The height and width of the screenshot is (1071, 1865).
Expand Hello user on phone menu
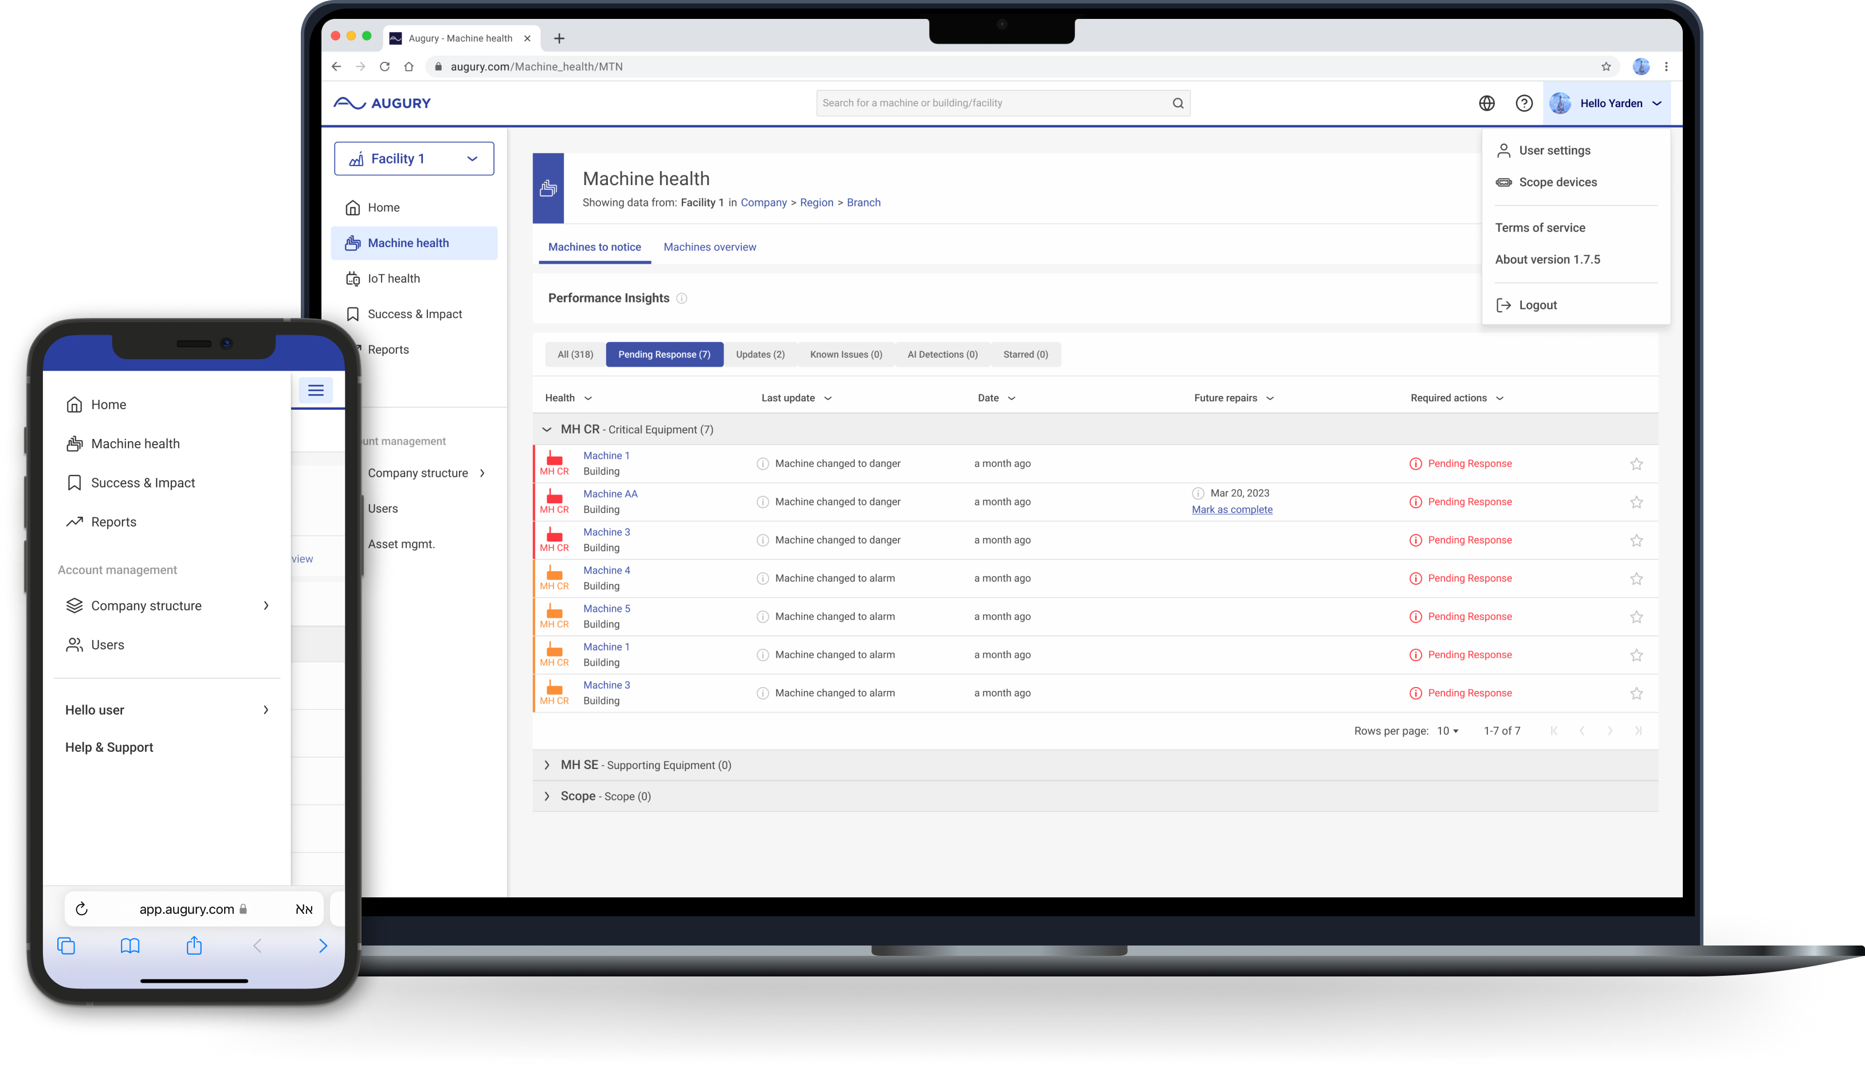[167, 710]
